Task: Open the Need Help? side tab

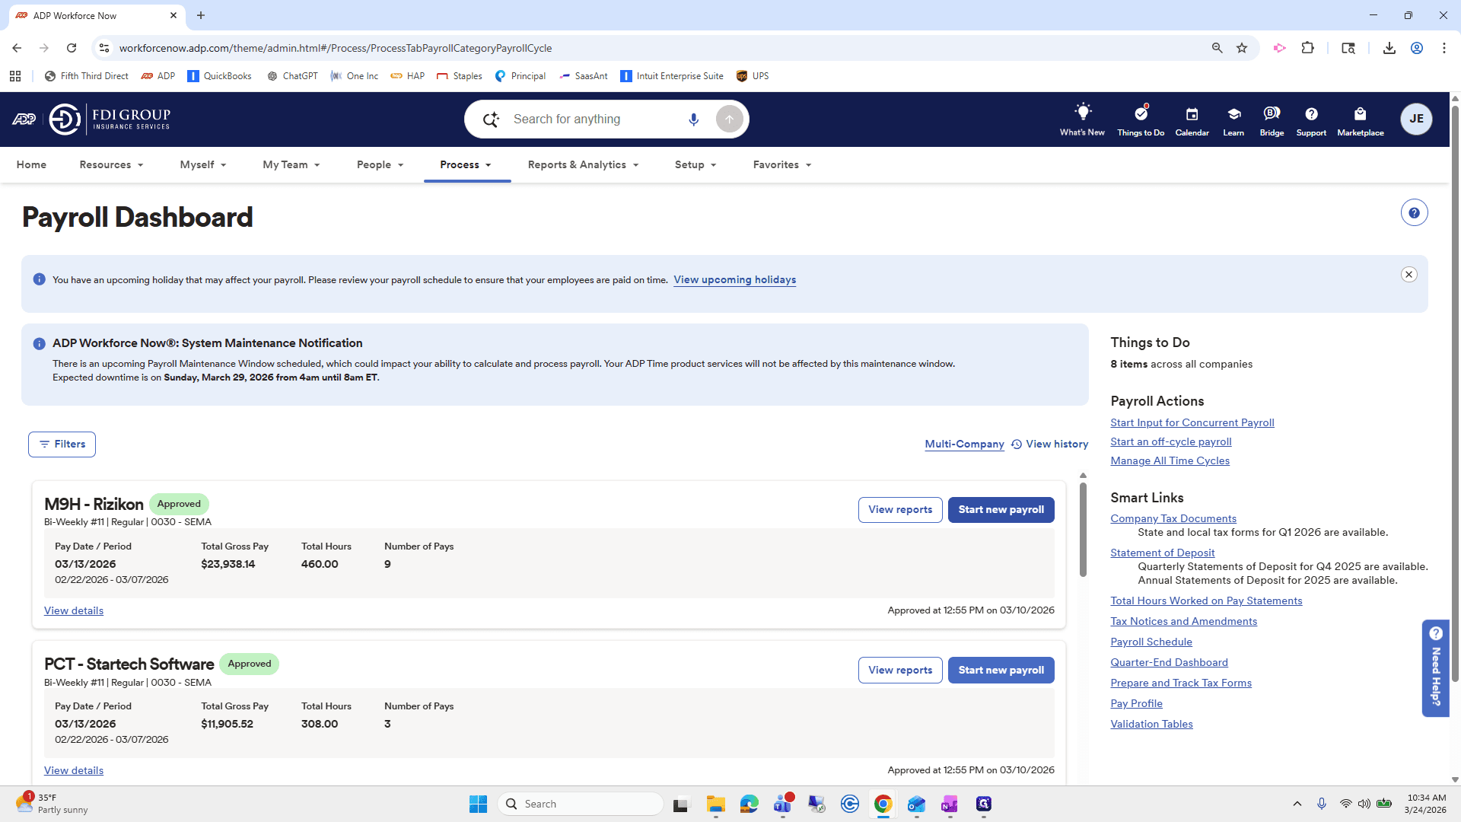Action: pos(1435,668)
